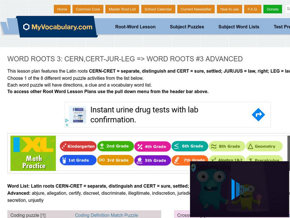Viewport: 290px width, 218px height.
Task: Open the Common Core page
Action: tap(88, 9)
